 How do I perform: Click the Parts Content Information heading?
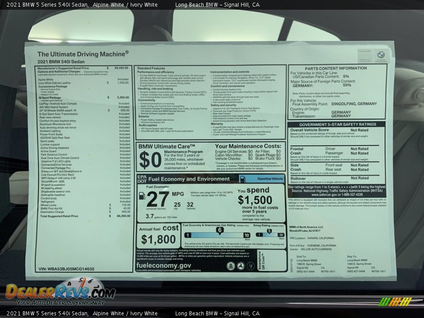click(x=336, y=68)
